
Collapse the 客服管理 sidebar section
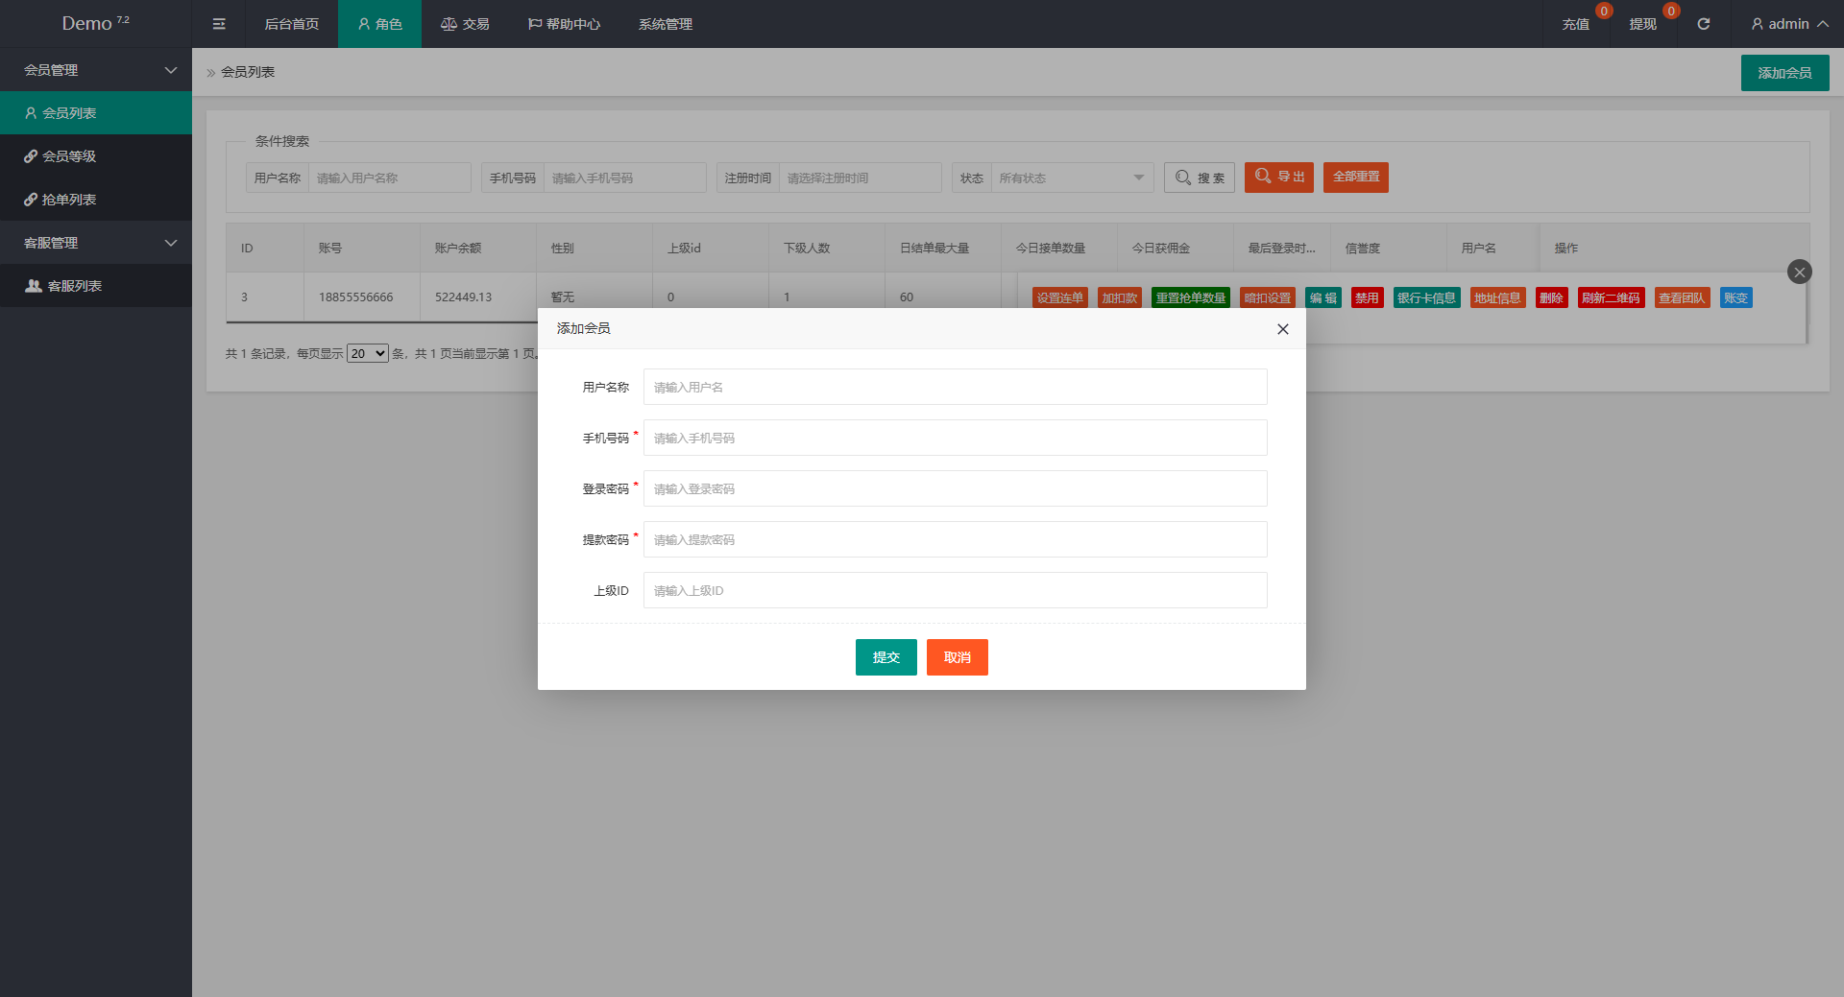[96, 243]
